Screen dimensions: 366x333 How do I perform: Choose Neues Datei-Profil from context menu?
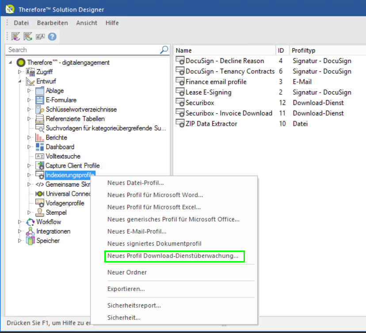tap(174, 183)
